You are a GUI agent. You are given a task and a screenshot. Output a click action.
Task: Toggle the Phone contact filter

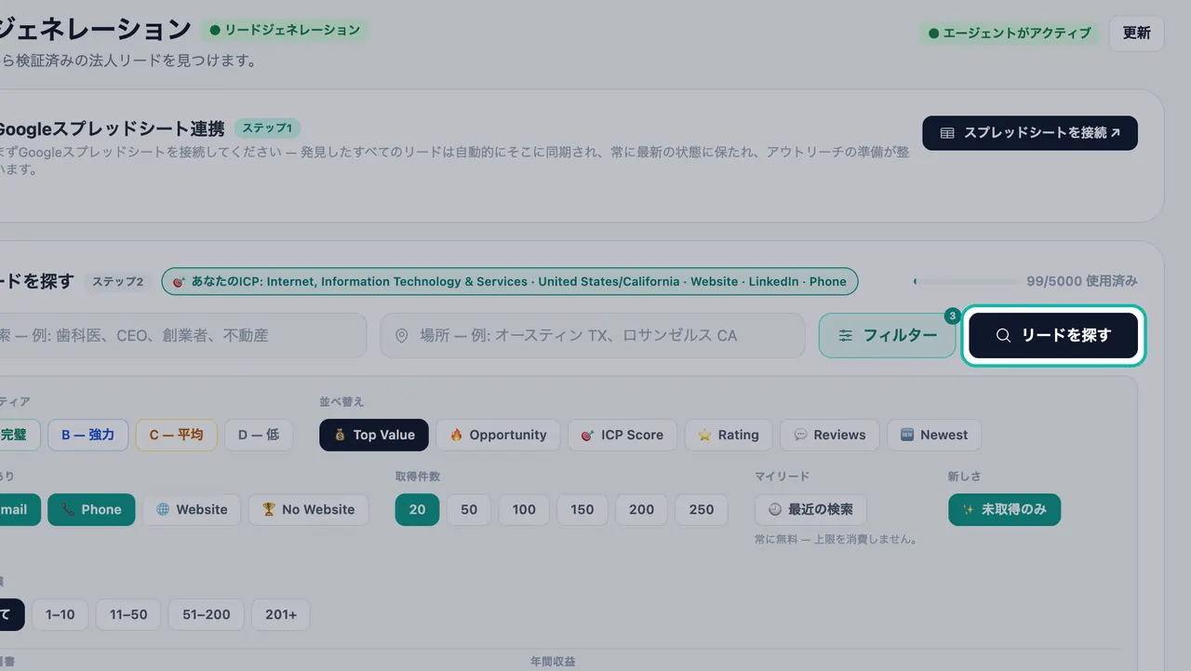pyautogui.click(x=91, y=509)
